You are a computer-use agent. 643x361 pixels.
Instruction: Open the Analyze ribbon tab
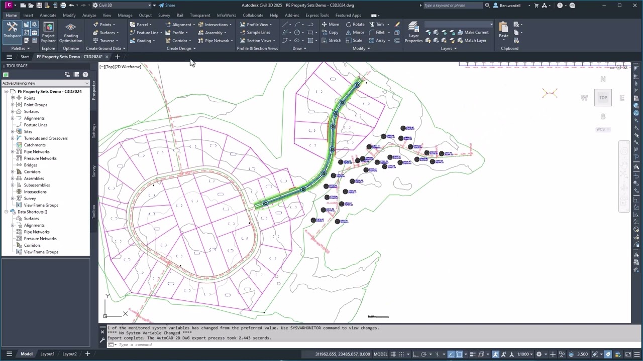click(x=89, y=15)
